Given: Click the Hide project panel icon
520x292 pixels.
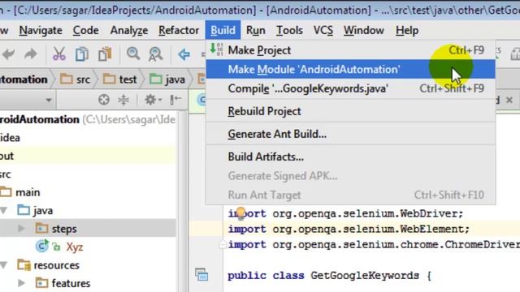Looking at the screenshot, I should [x=175, y=99].
